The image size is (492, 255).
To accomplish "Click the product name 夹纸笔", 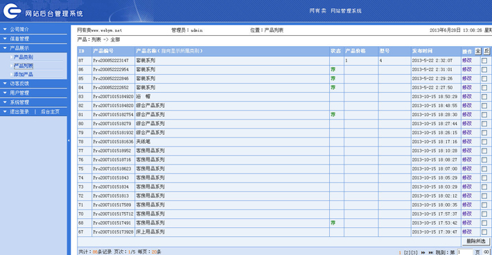I will pyautogui.click(x=143, y=142).
